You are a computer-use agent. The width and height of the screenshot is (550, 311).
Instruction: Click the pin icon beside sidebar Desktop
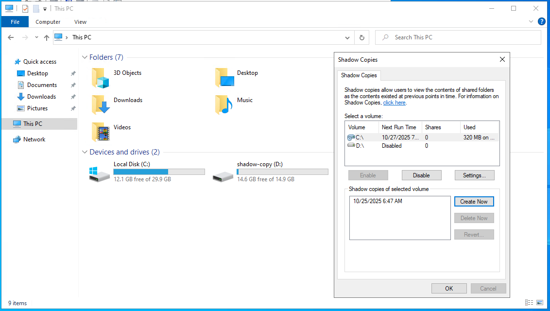coord(73,74)
